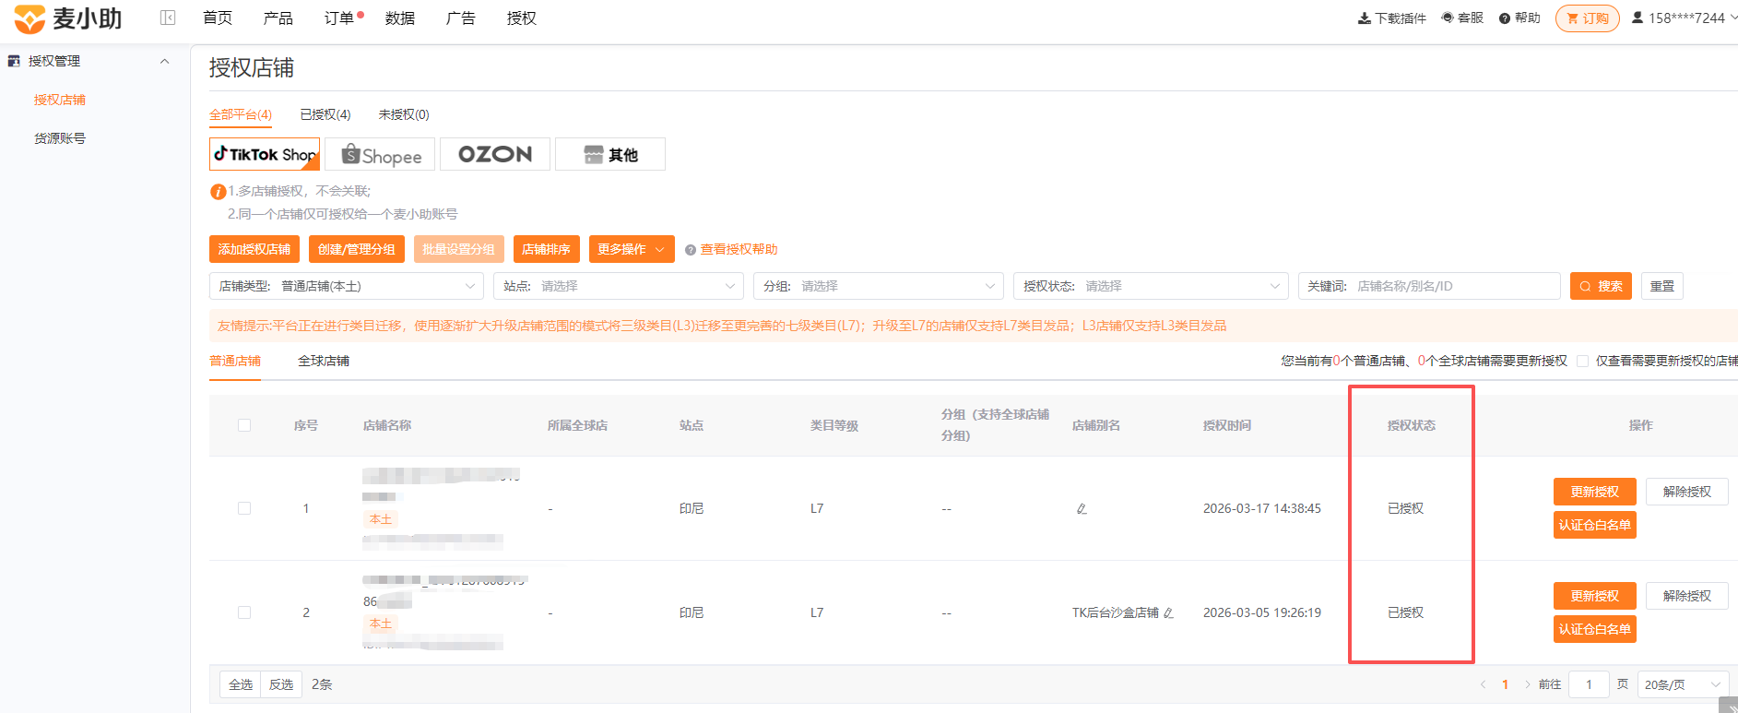Click the 搜索 search button
This screenshot has height=713, width=1738.
(1601, 286)
